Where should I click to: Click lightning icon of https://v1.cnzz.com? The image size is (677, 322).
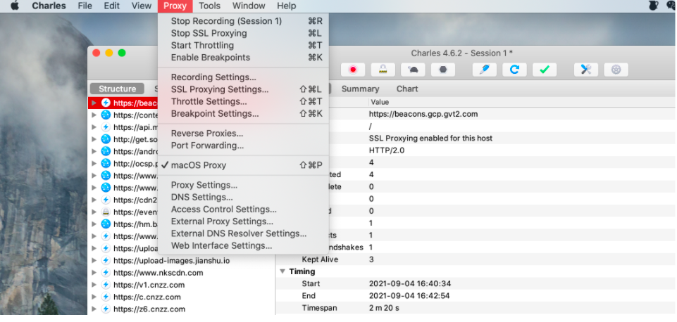point(106,285)
